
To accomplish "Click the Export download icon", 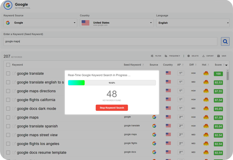I will click(x=203, y=56).
